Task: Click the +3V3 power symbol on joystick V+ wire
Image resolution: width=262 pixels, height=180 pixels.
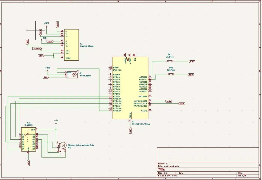Action: 47,25
